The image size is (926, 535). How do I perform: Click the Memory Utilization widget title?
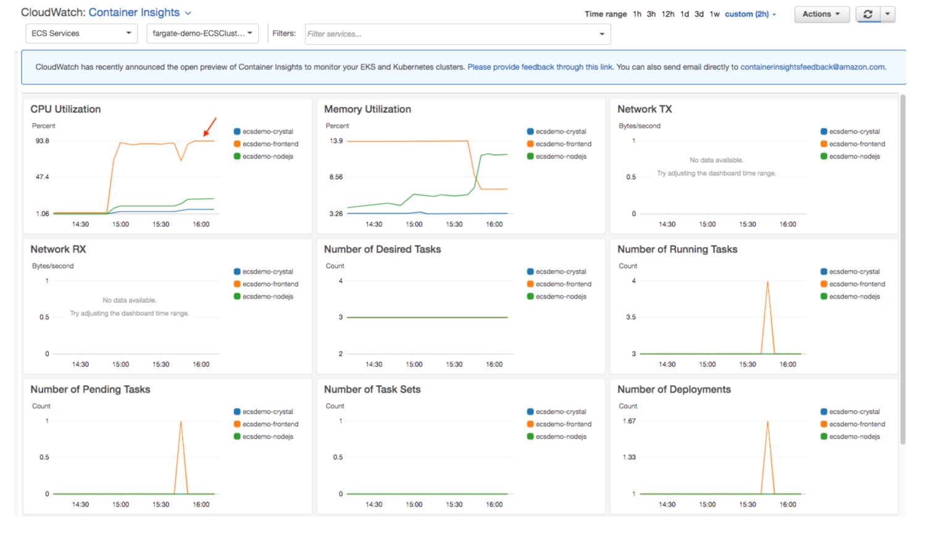367,109
